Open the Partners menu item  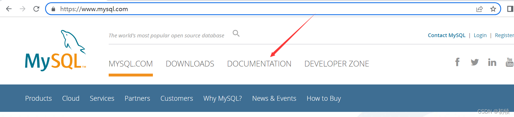[x=137, y=98]
